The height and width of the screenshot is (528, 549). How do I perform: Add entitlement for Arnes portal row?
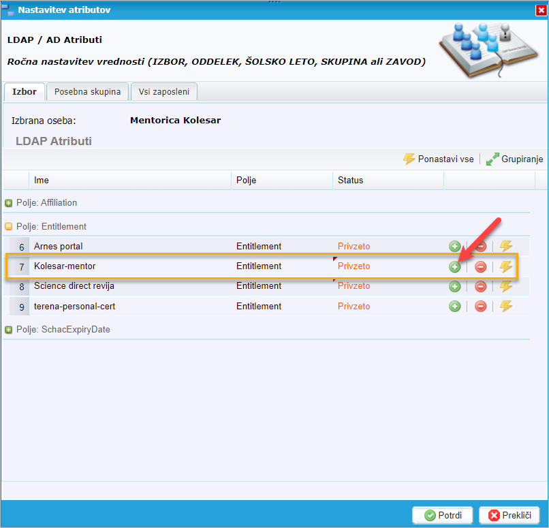coord(454,247)
